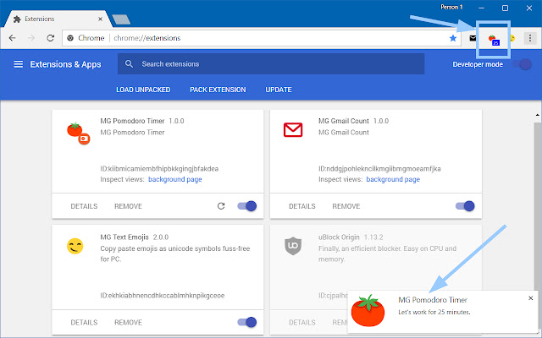REMOVE the MG Pomodoro Timer extension
Viewport: 542px width, 338px height.
[128, 206]
